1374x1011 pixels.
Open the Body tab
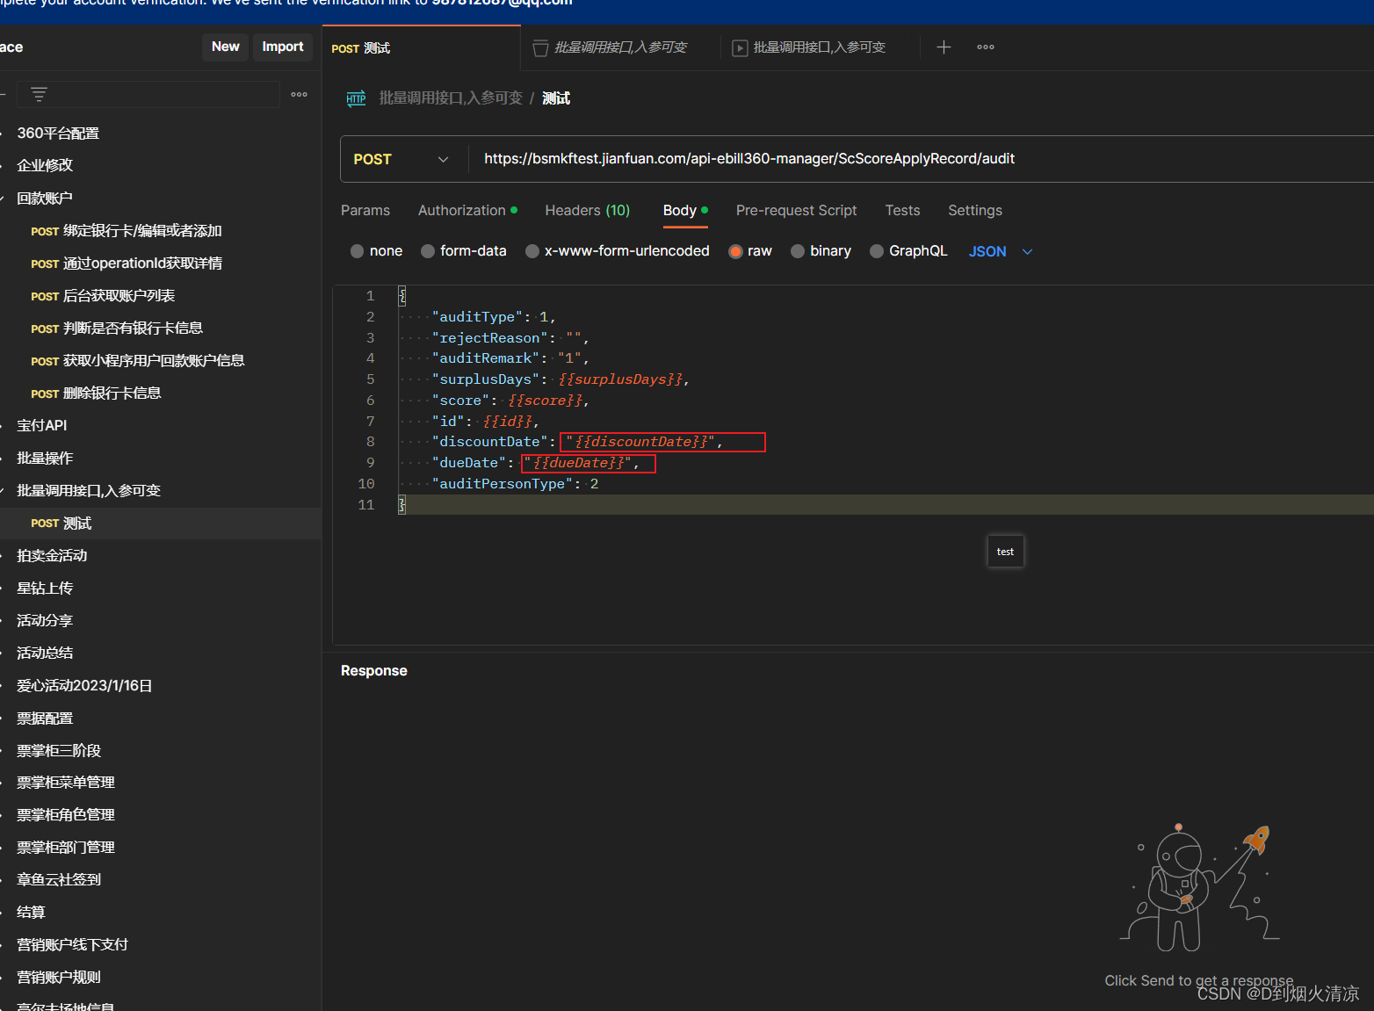pyautogui.click(x=685, y=211)
